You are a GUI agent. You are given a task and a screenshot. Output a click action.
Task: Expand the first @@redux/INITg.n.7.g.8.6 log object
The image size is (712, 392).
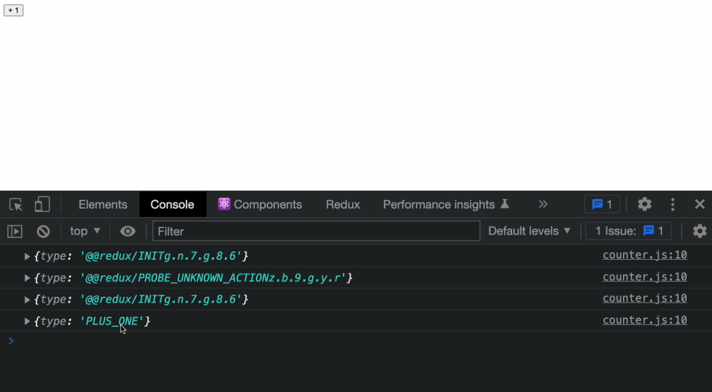pos(27,257)
